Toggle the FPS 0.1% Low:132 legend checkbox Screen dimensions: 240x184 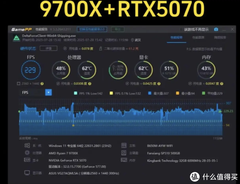coord(112,93)
